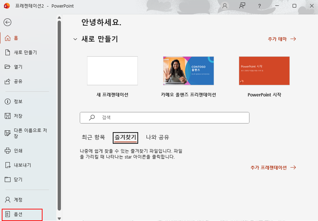The width and height of the screenshot is (318, 221).
Task: Click 내보내기 label in sidebar
Action: tap(22, 165)
